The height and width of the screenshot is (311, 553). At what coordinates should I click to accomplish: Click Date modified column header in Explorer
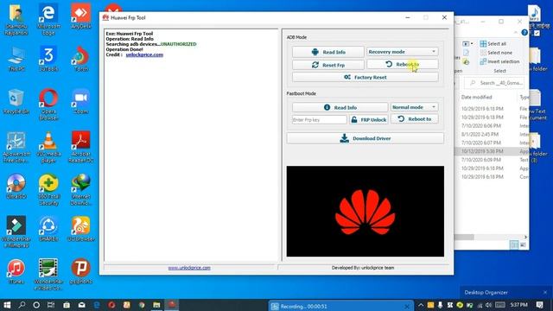click(476, 97)
